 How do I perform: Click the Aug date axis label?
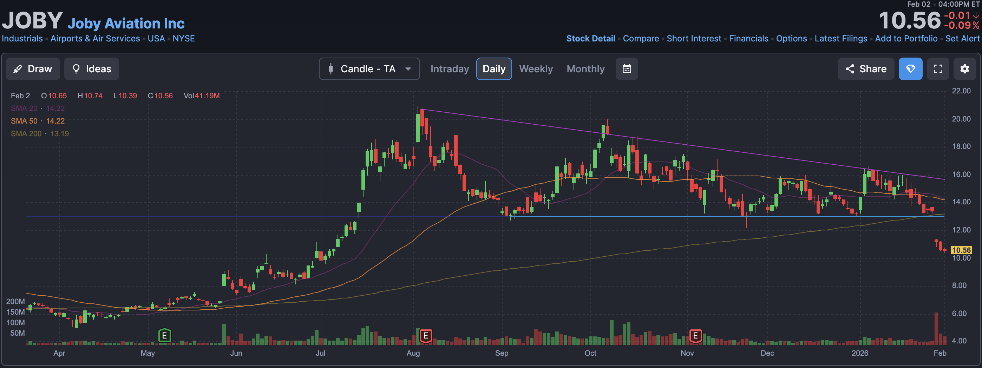pos(413,353)
